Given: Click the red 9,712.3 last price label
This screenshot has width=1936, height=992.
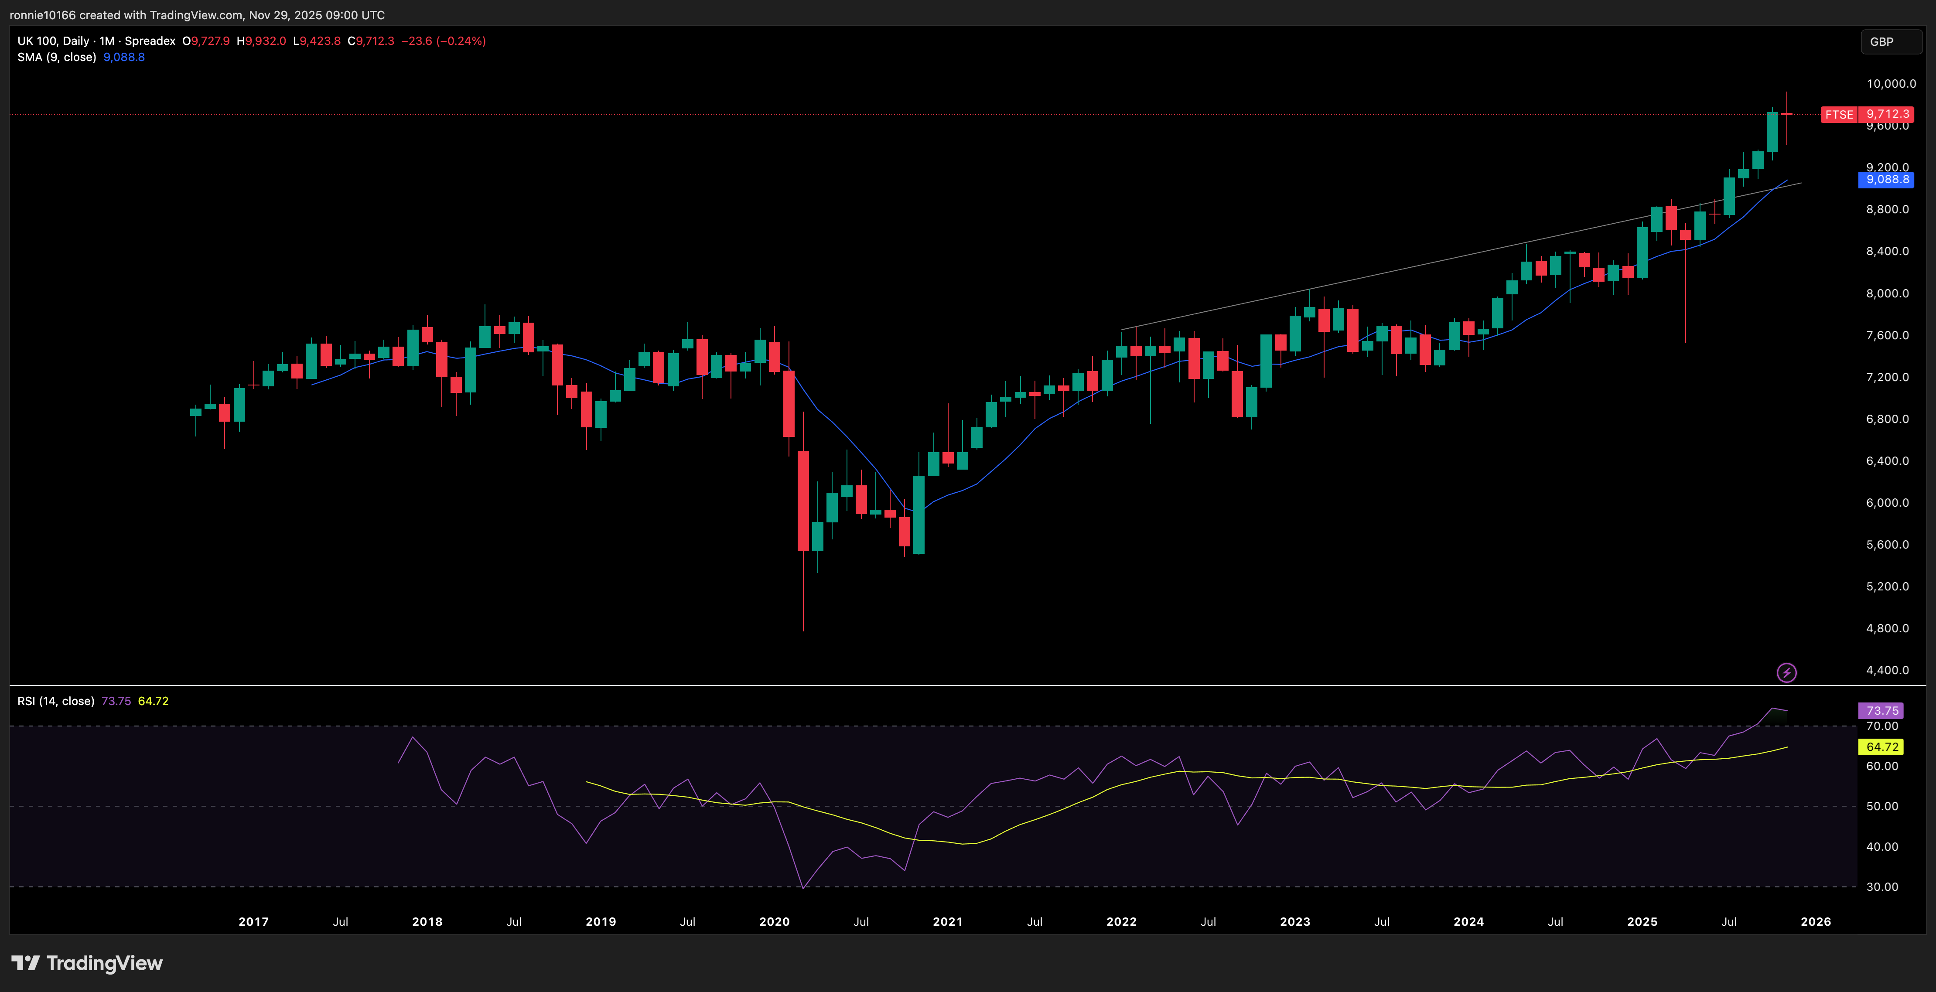Looking at the screenshot, I should [x=1887, y=114].
